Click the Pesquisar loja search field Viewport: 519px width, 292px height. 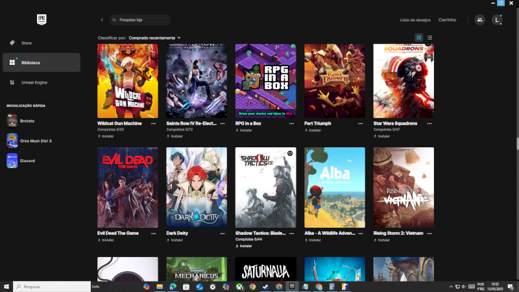coord(140,20)
